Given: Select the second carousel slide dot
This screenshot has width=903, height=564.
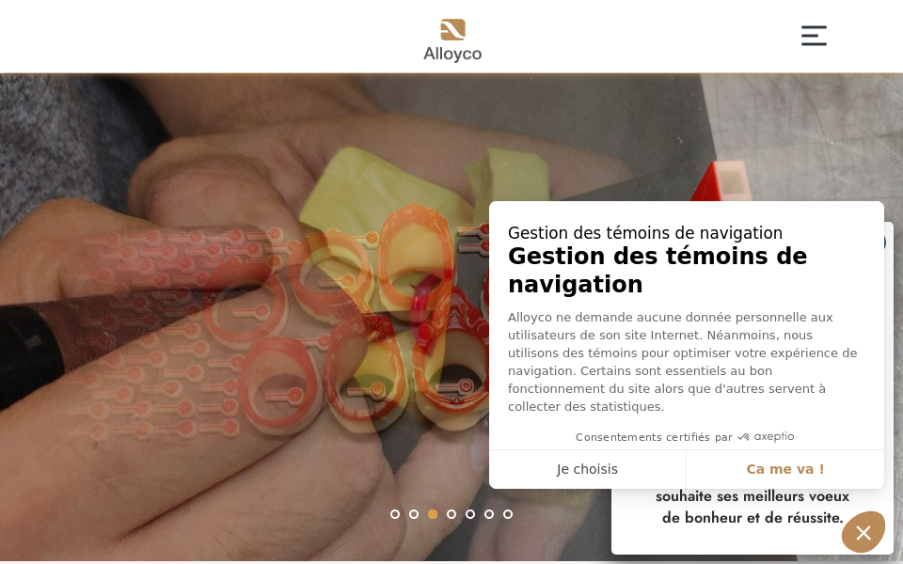Looking at the screenshot, I should coord(414,514).
